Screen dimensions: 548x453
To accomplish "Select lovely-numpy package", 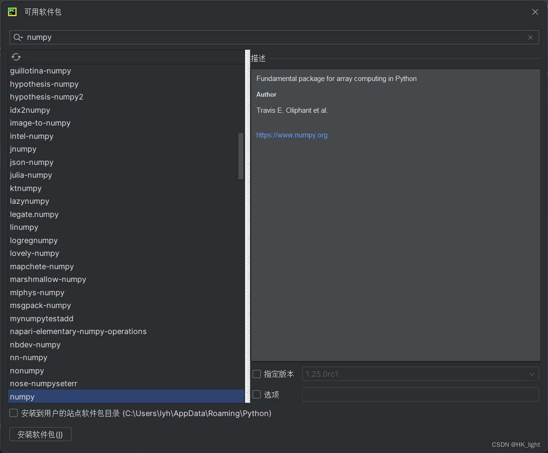I will click(x=126, y=254).
